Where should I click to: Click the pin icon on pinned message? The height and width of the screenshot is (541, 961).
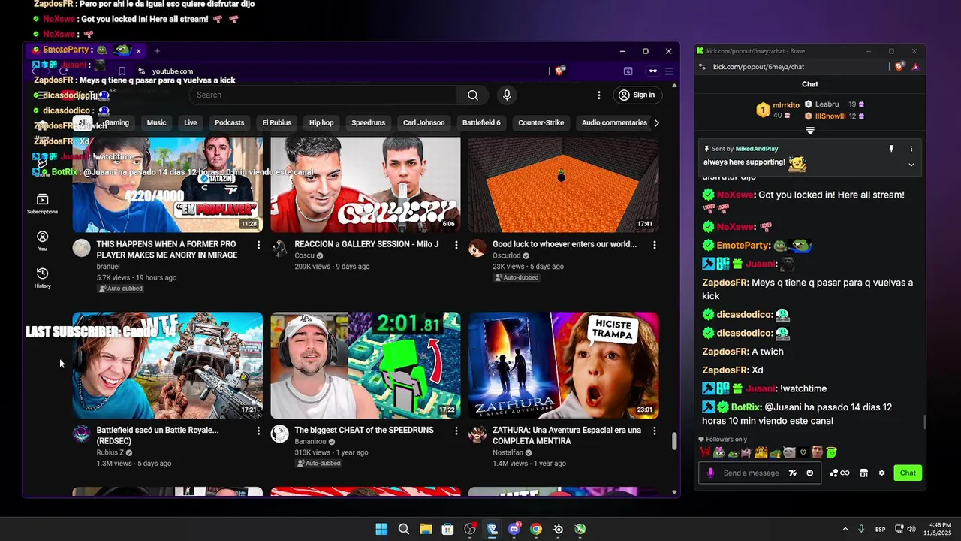[x=891, y=149]
